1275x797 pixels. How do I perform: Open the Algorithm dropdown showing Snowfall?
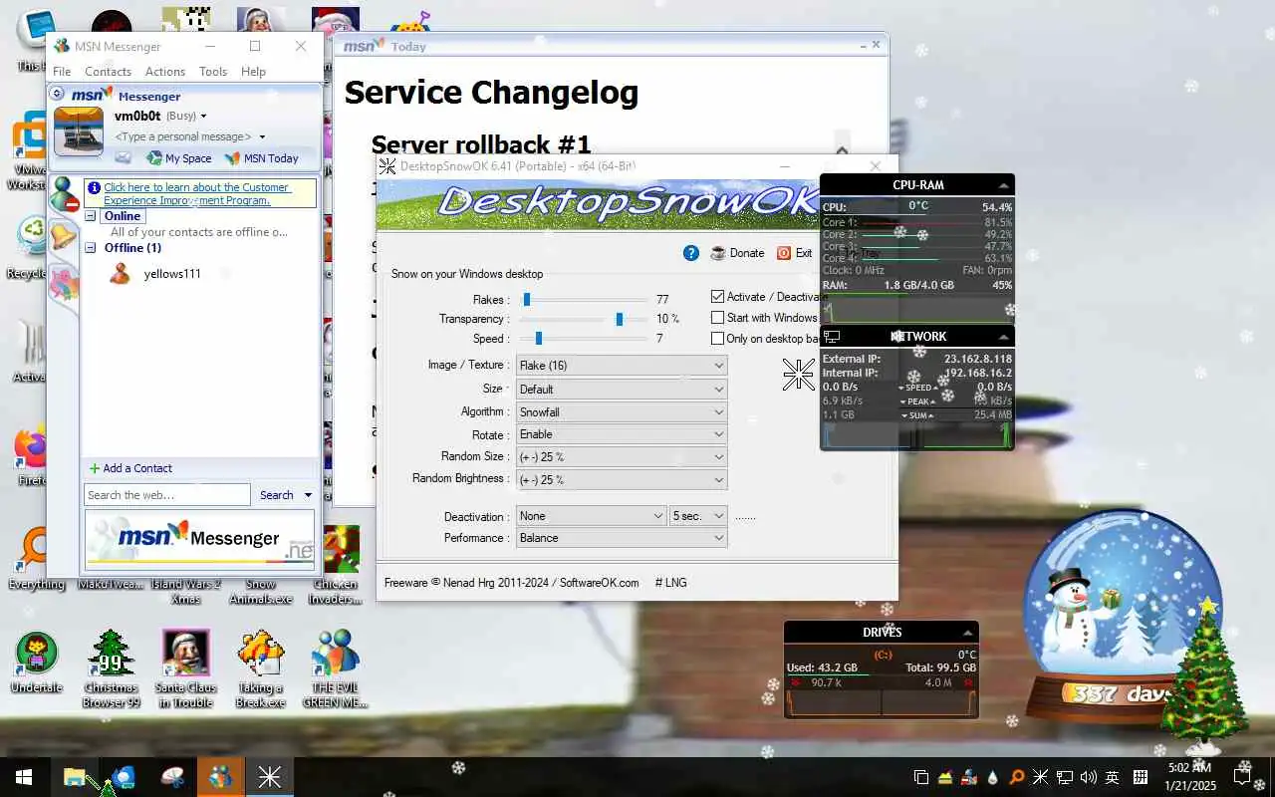tap(622, 411)
